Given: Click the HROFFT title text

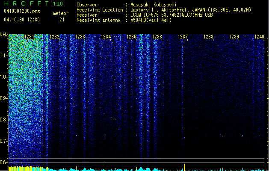Looking at the screenshot, I should [x=27, y=3].
